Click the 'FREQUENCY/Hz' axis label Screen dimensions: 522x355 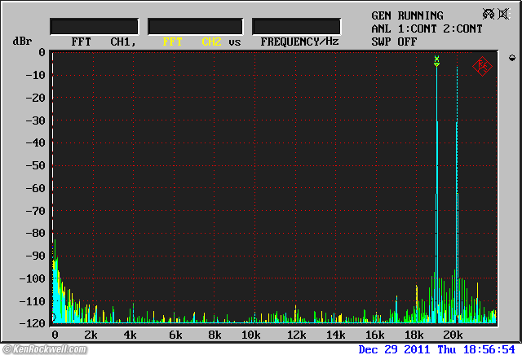[299, 42]
